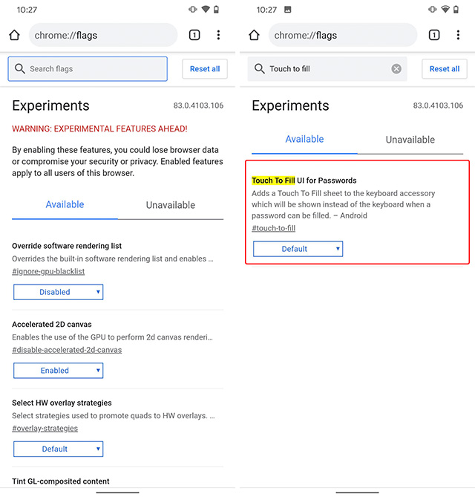The width and height of the screenshot is (475, 497).
Task: Switch to Unavailable tab in right window
Action: (410, 140)
